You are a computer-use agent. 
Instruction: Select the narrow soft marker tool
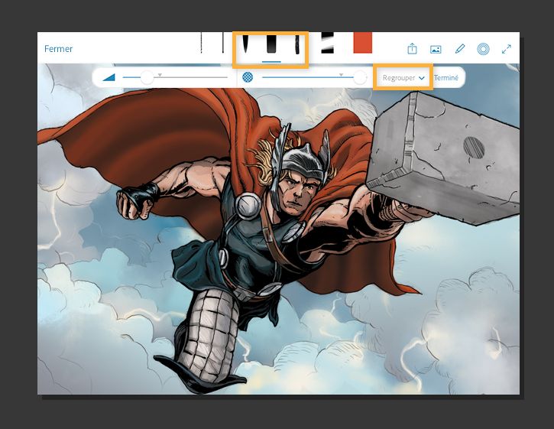[x=297, y=43]
